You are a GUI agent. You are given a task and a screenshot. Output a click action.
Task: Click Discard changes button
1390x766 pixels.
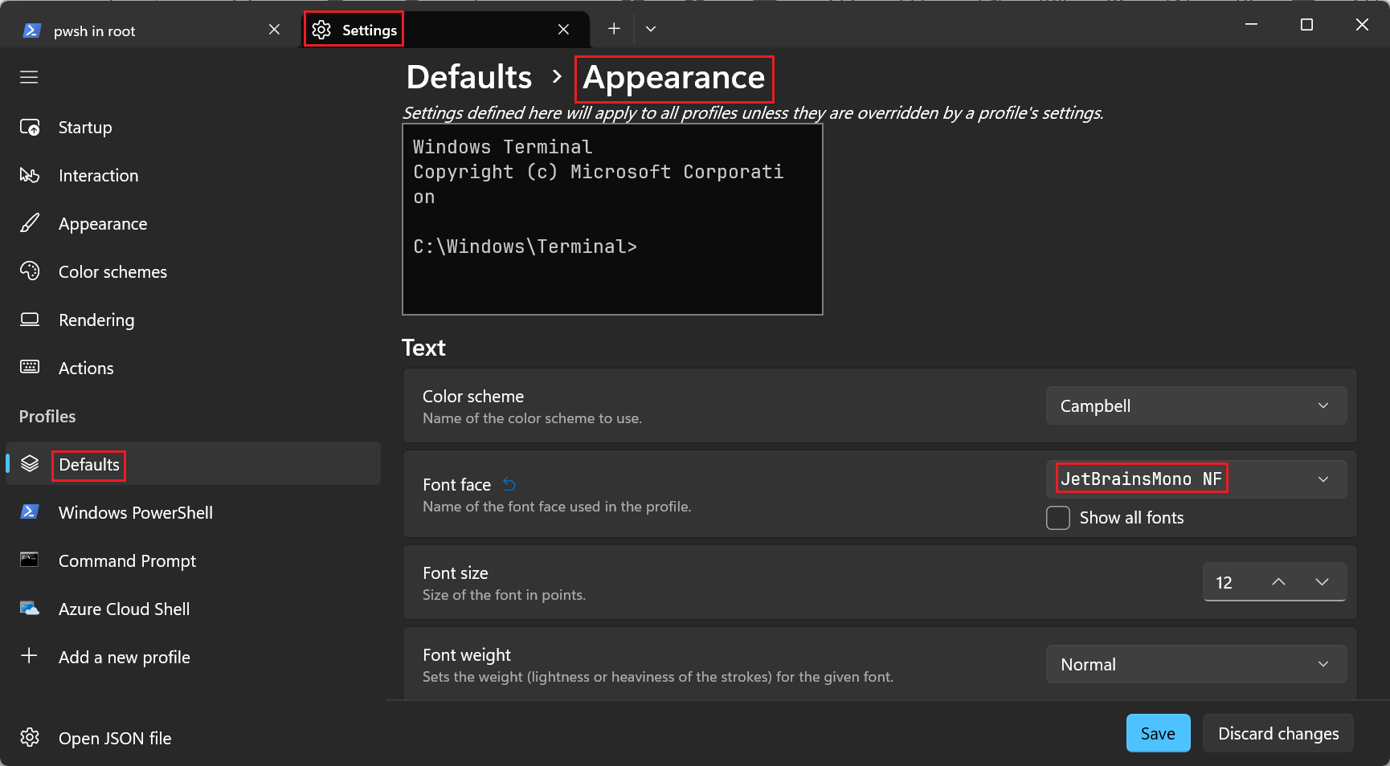click(1278, 733)
